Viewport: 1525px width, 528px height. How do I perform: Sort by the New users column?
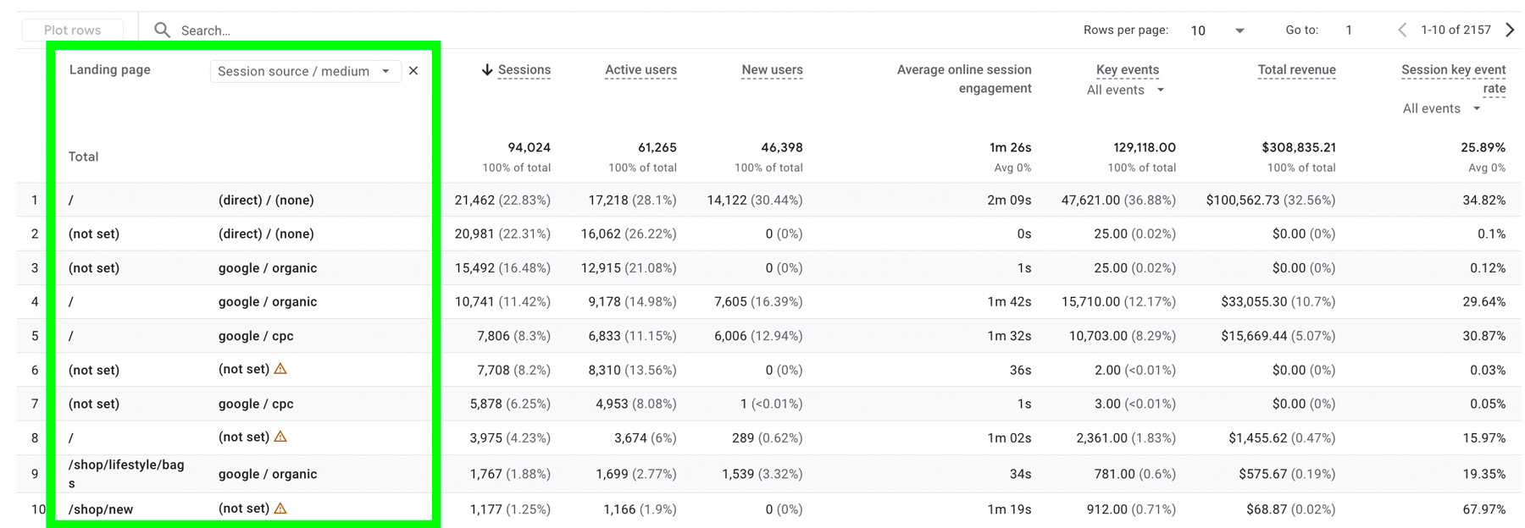coord(772,70)
